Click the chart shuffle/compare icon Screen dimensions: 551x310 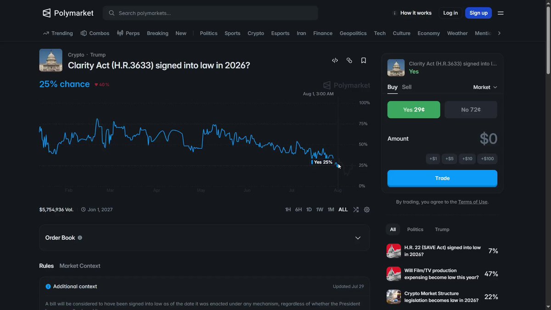(356, 209)
